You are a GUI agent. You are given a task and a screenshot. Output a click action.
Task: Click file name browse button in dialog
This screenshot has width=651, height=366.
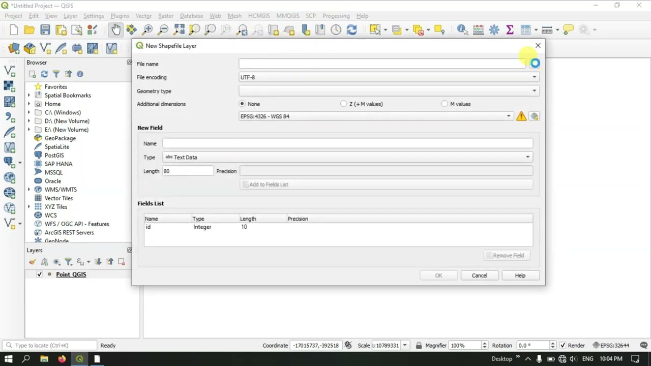[535, 64]
